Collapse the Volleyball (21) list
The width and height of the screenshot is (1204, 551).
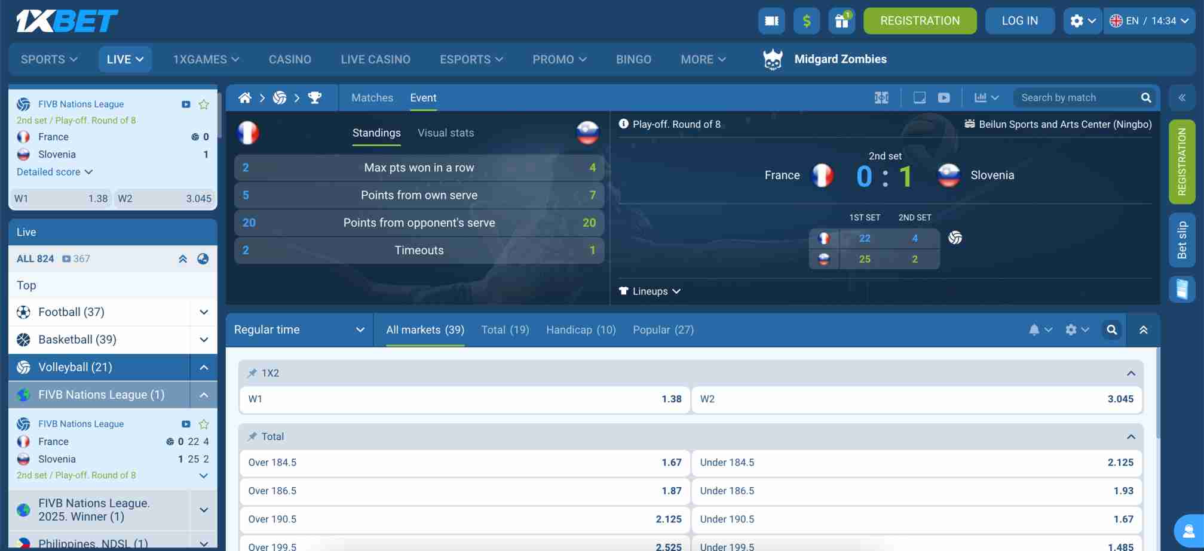[204, 367]
